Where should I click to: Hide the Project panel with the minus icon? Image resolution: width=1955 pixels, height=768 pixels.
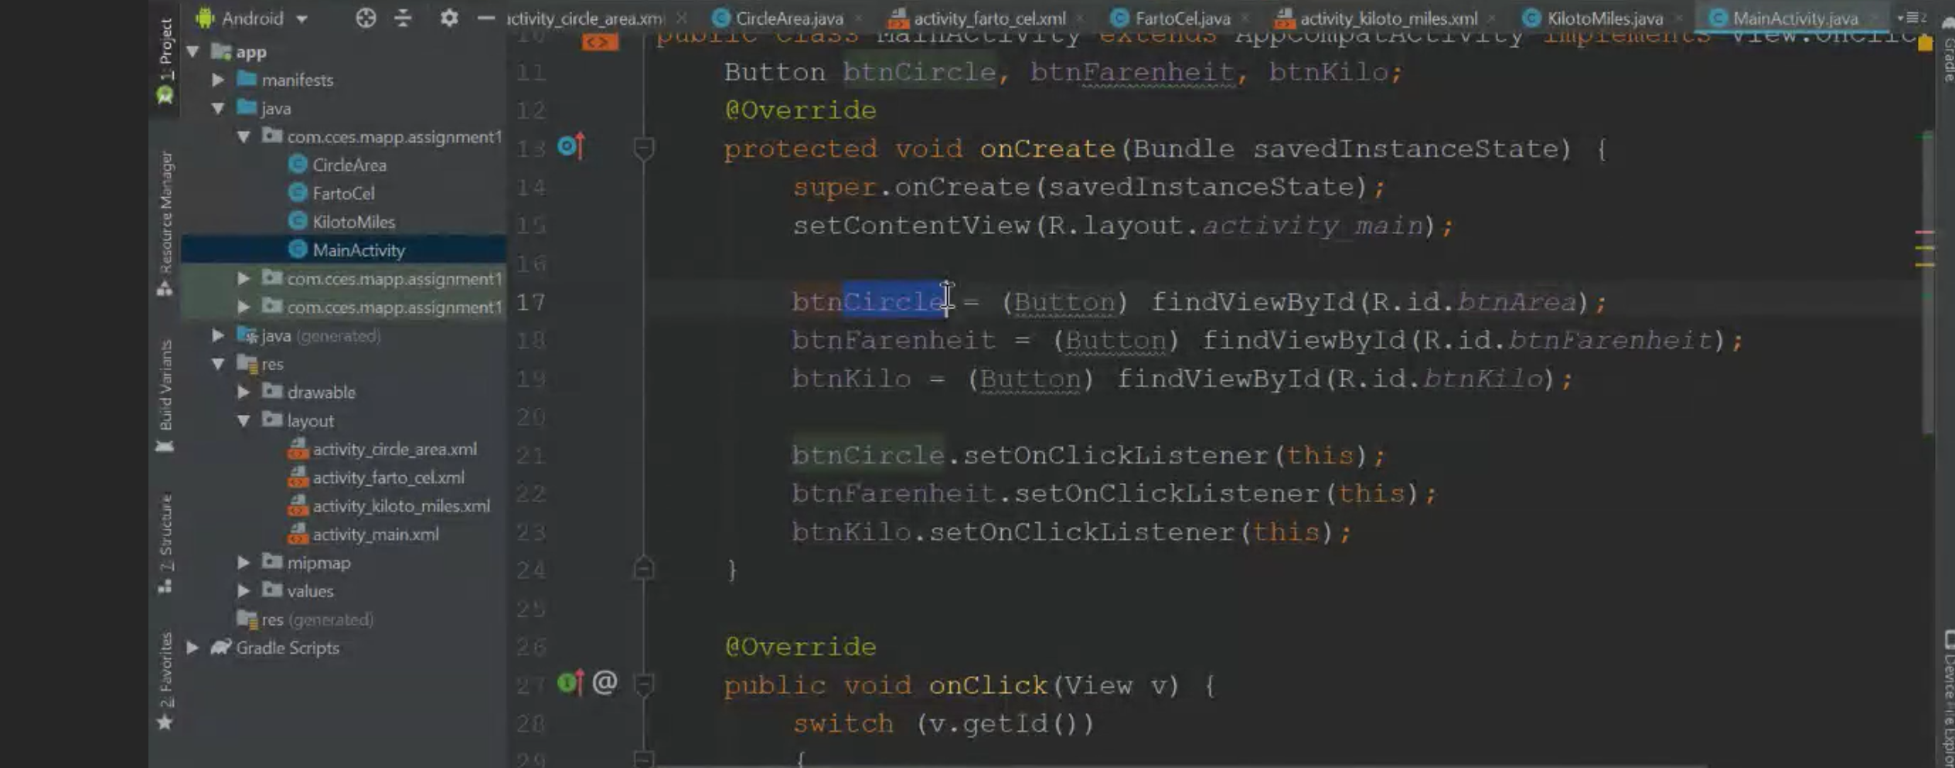click(x=485, y=17)
